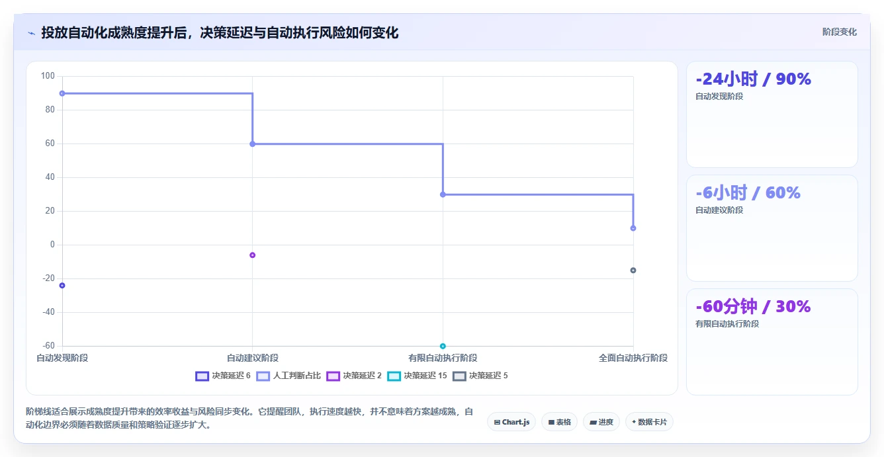This screenshot has height=457, width=884.
Task: Open the -60分钟 / 30% data card
Action: tap(772, 342)
